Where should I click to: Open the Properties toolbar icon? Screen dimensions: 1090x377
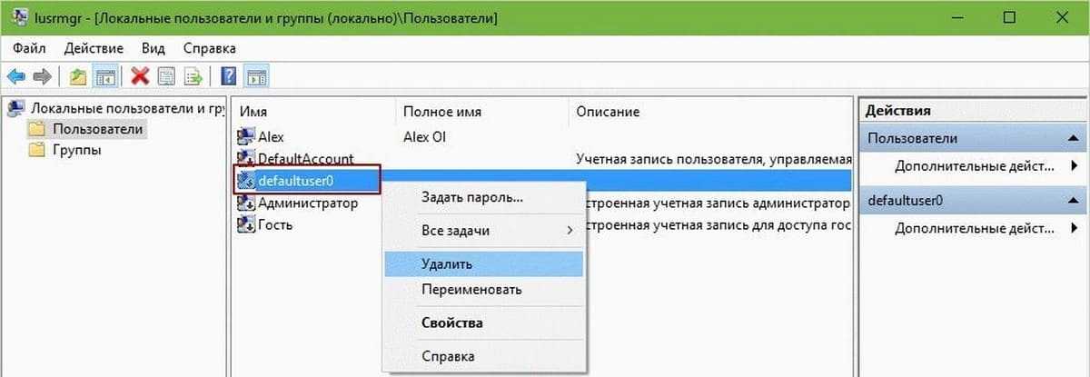(166, 76)
